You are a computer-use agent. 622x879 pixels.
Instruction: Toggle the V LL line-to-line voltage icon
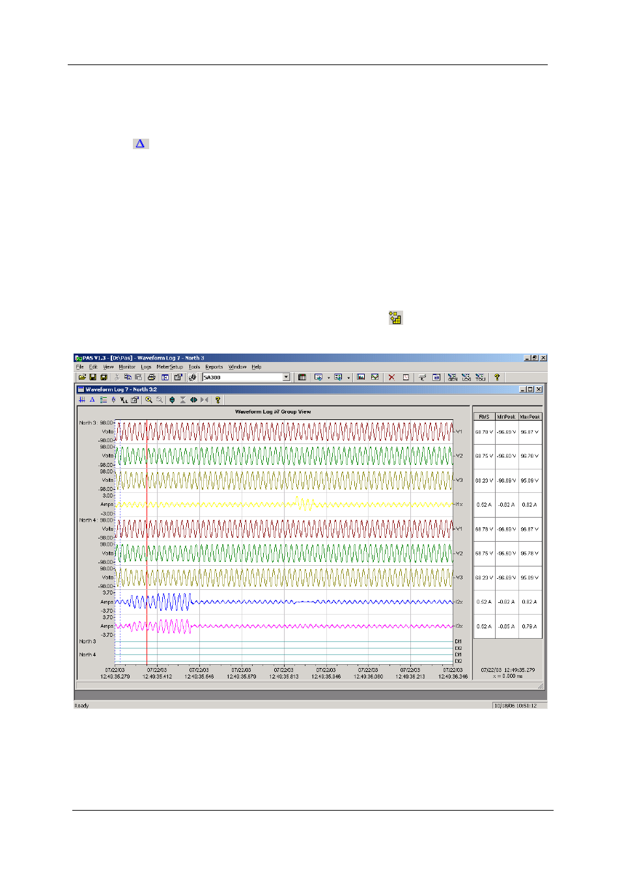coord(124,400)
